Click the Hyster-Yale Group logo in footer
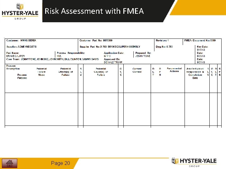226x169 pixels. (x=194, y=162)
